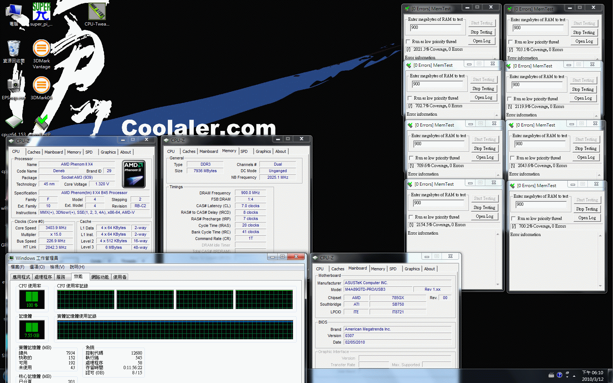Open the 電腦 (Computer) desktop icon
The image size is (613, 383).
pyautogui.click(x=14, y=15)
